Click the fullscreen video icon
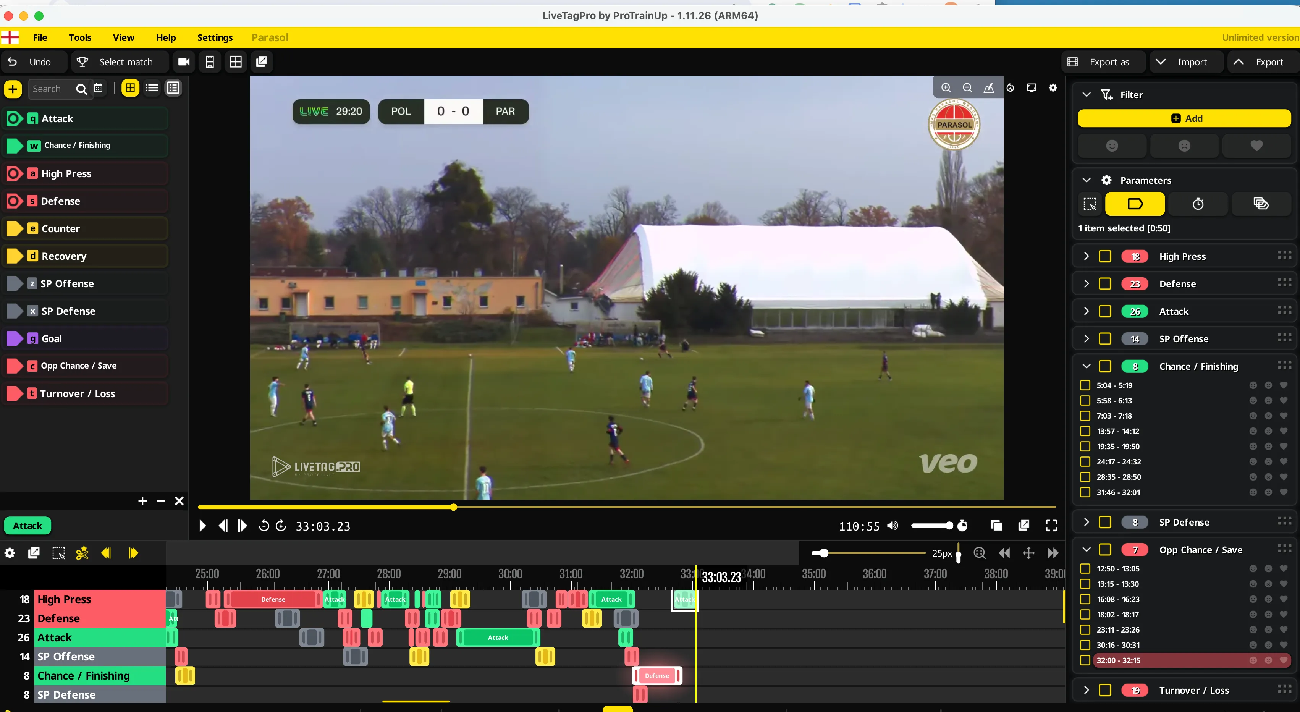Screen dimensions: 1300x712 point(1051,526)
